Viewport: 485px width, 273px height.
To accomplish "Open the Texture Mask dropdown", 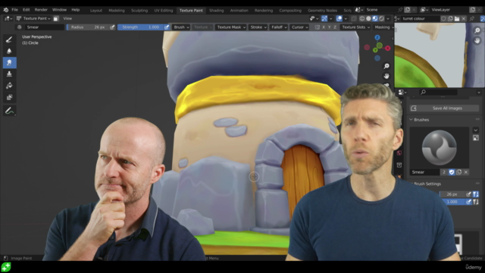I will click(x=231, y=27).
